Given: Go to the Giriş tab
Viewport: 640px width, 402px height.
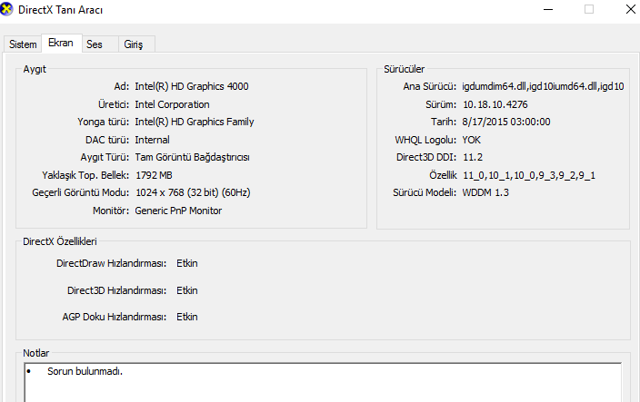Looking at the screenshot, I should click(x=134, y=44).
